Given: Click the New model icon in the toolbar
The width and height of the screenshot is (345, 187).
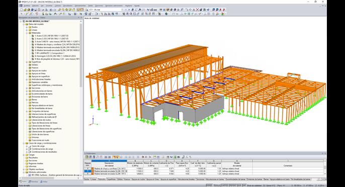Looking at the screenshot, I should tap(21, 10).
